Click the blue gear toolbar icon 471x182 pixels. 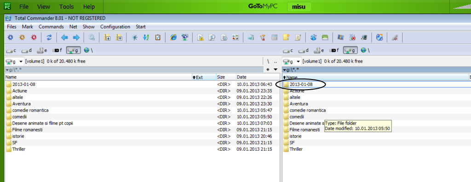click(11, 38)
